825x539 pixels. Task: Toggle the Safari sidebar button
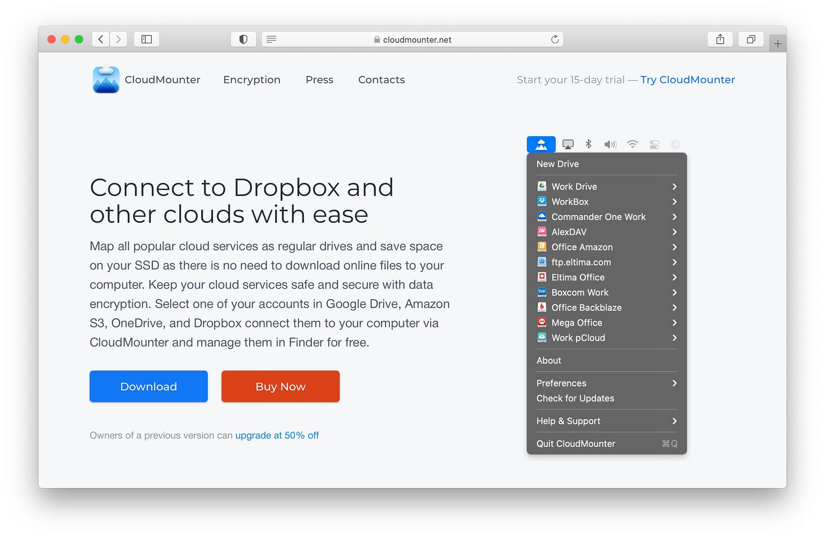pyautogui.click(x=146, y=39)
